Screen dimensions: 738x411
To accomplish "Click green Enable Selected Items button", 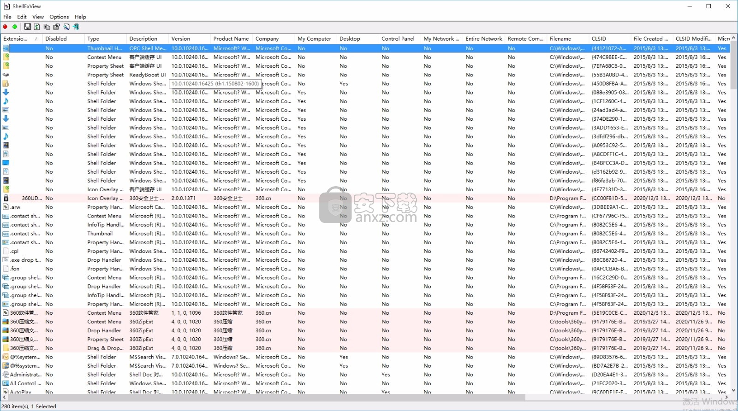I will tap(15, 27).
